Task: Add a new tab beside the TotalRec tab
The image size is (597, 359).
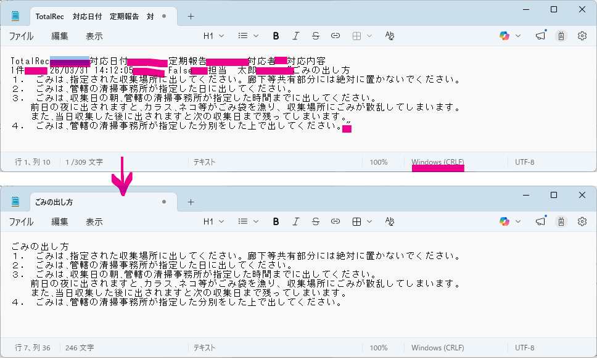Action: tap(191, 17)
